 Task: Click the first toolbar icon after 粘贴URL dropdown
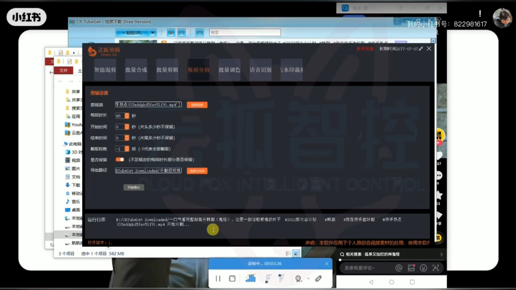tap(171, 33)
